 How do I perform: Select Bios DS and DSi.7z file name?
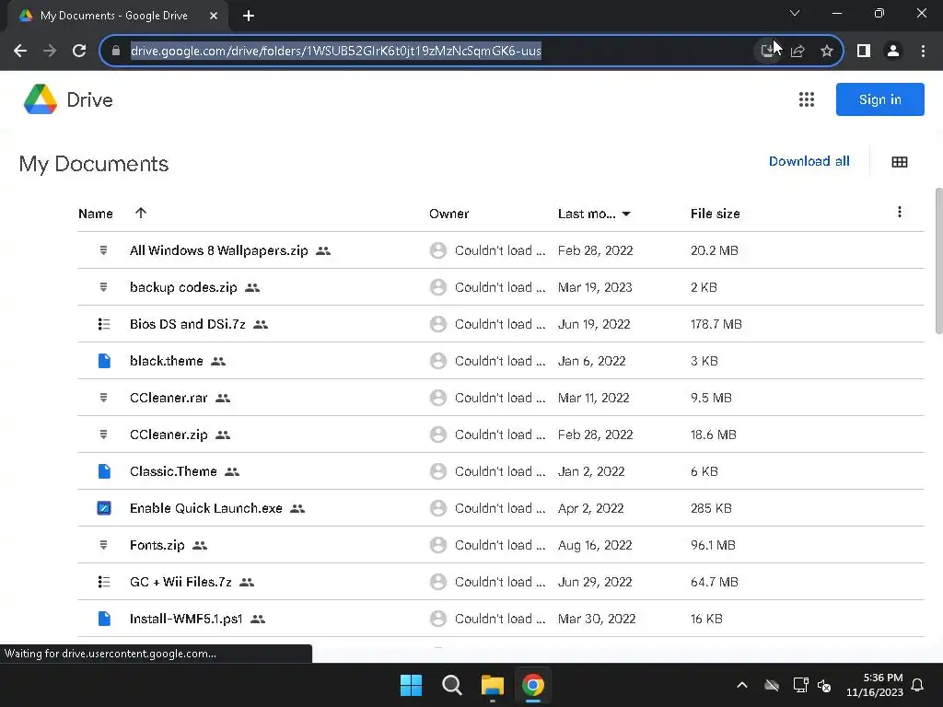188,324
